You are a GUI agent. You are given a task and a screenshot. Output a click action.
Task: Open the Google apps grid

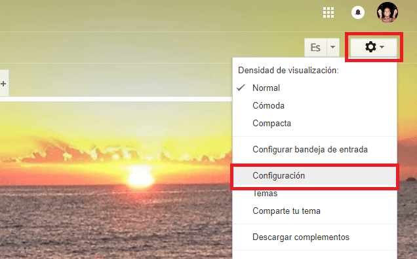(328, 12)
